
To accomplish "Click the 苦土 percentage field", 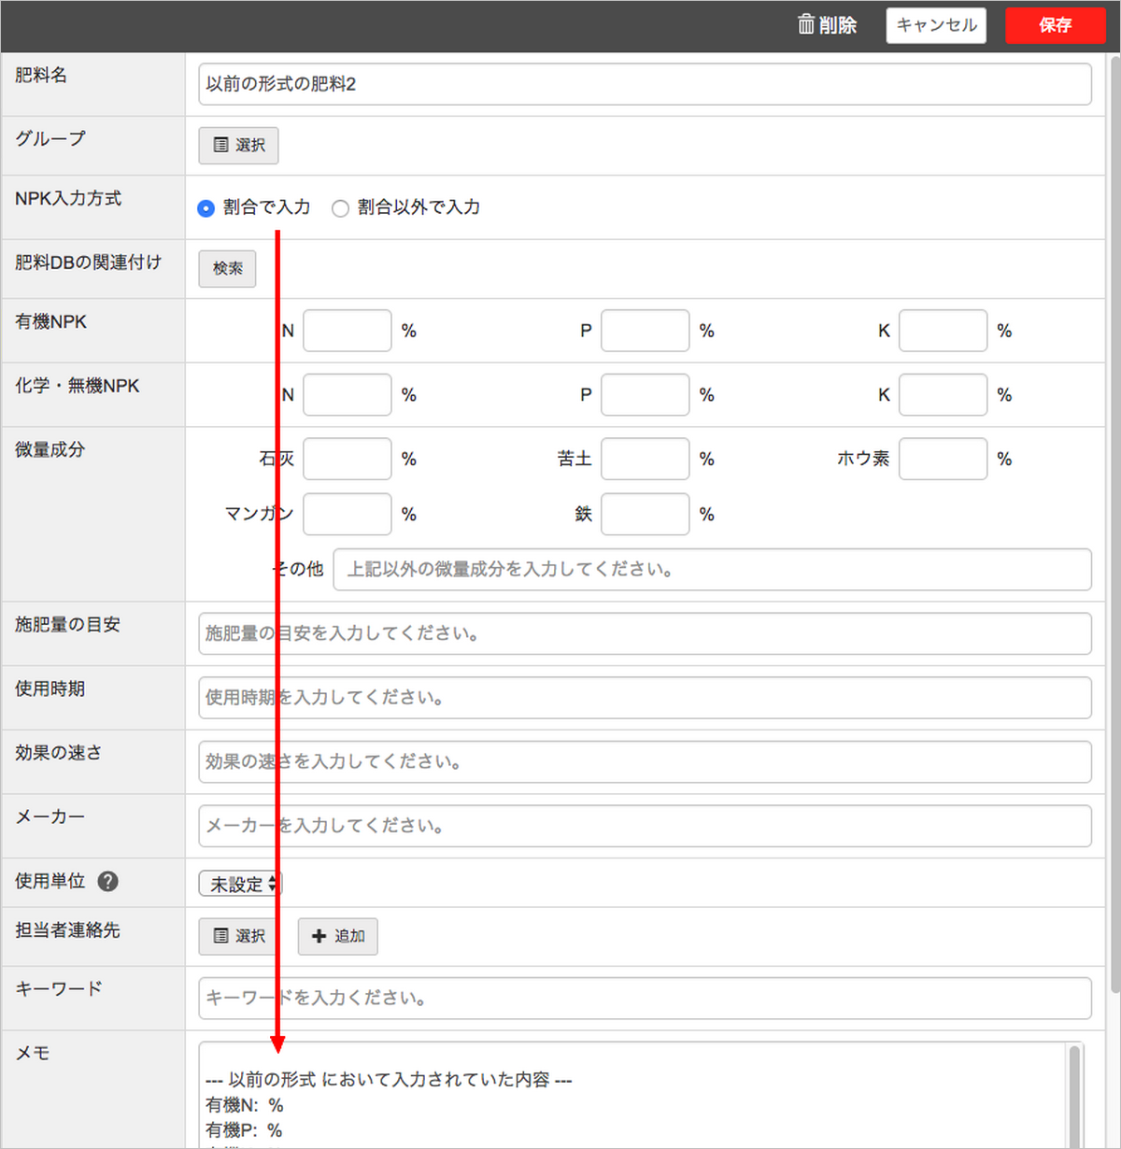I will pos(646,459).
